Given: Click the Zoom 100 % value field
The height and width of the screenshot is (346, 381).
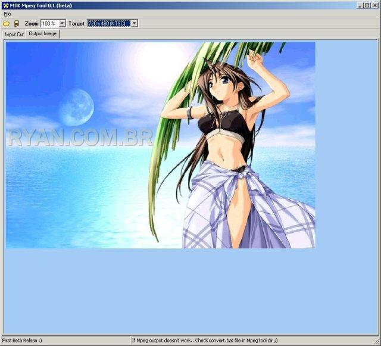Looking at the screenshot, I should (49, 23).
